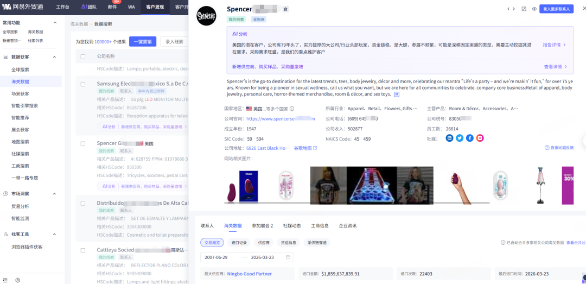Expand the 找客工具 sidebar group
The image size is (586, 284).
pyautogui.click(x=54, y=235)
